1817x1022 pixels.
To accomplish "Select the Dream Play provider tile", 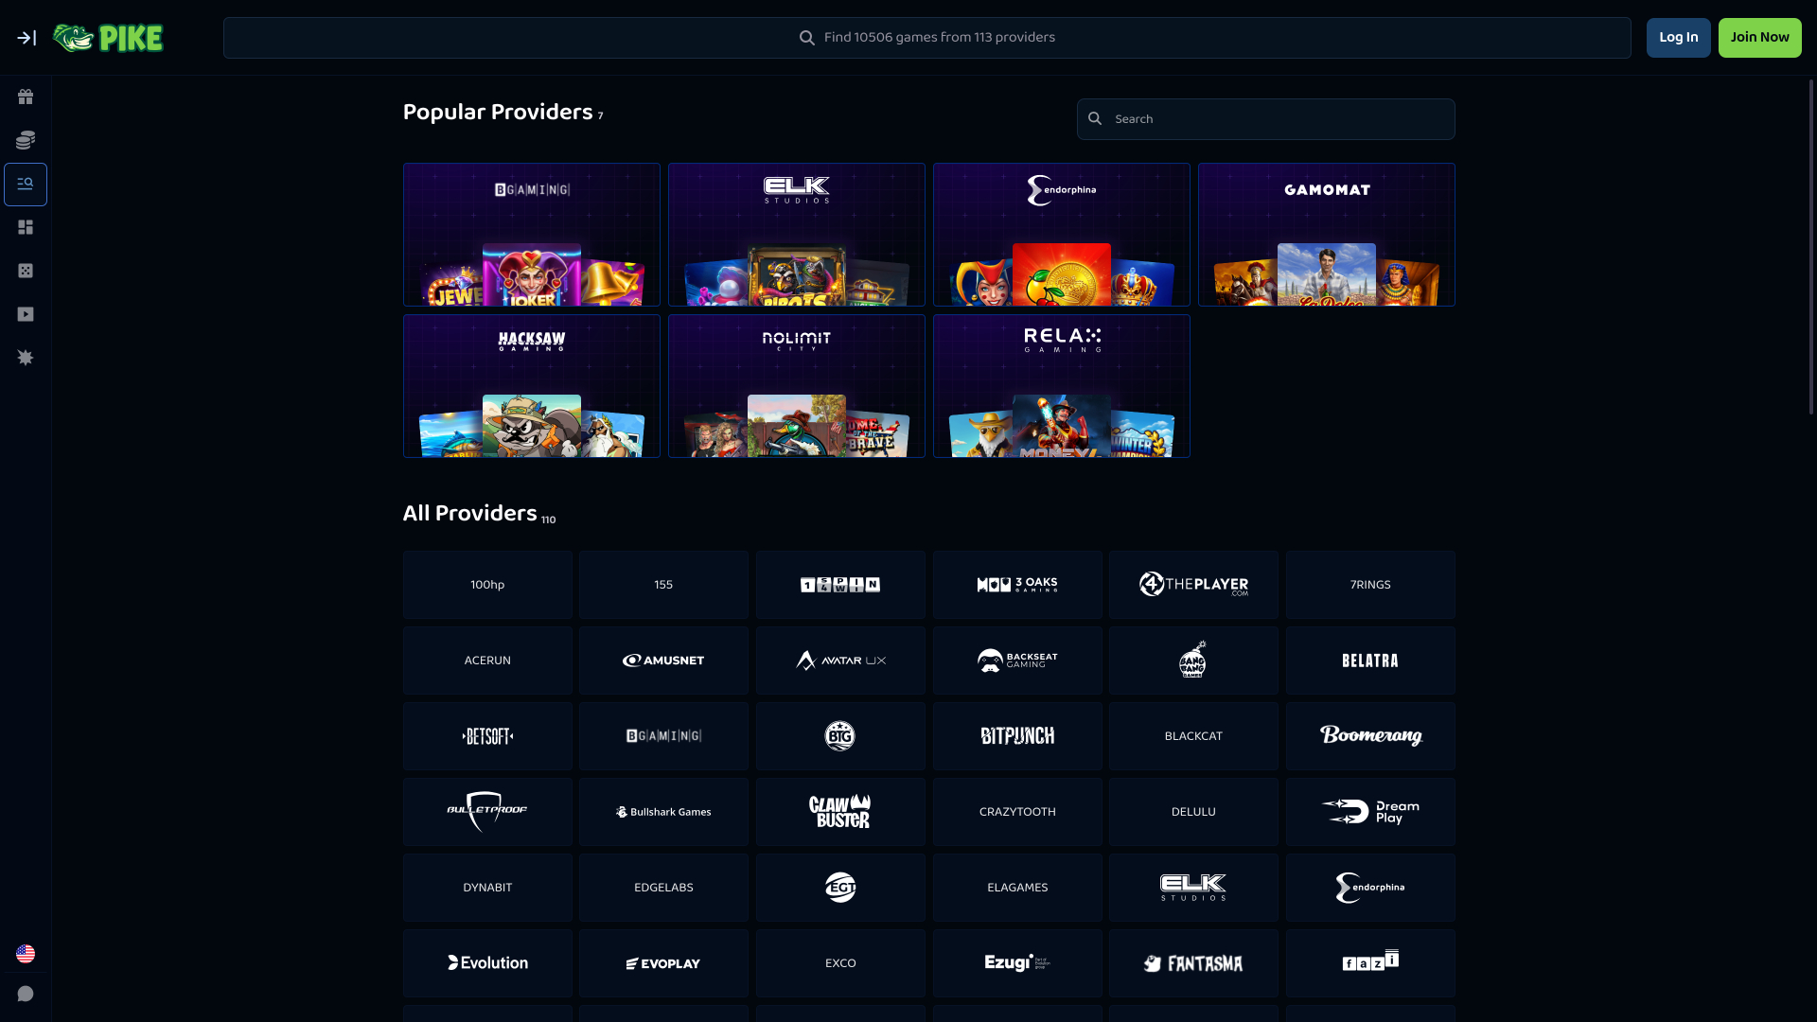I will pos(1370,812).
